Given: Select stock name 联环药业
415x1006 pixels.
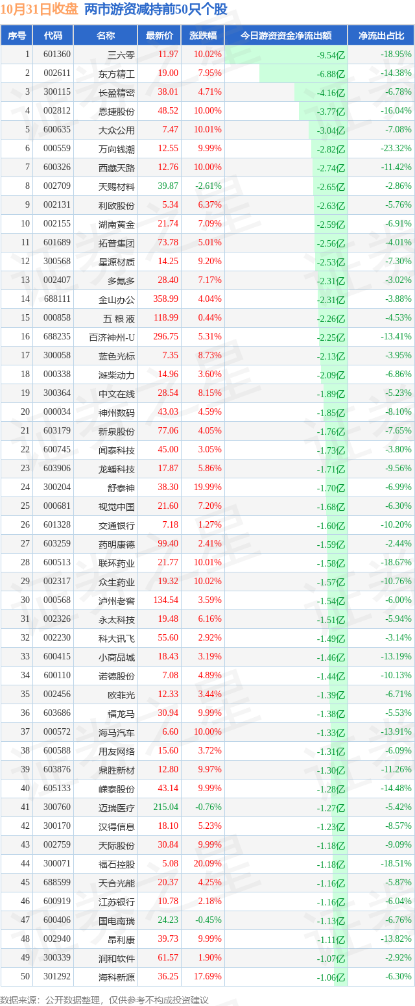Looking at the screenshot, I should pos(117,563).
